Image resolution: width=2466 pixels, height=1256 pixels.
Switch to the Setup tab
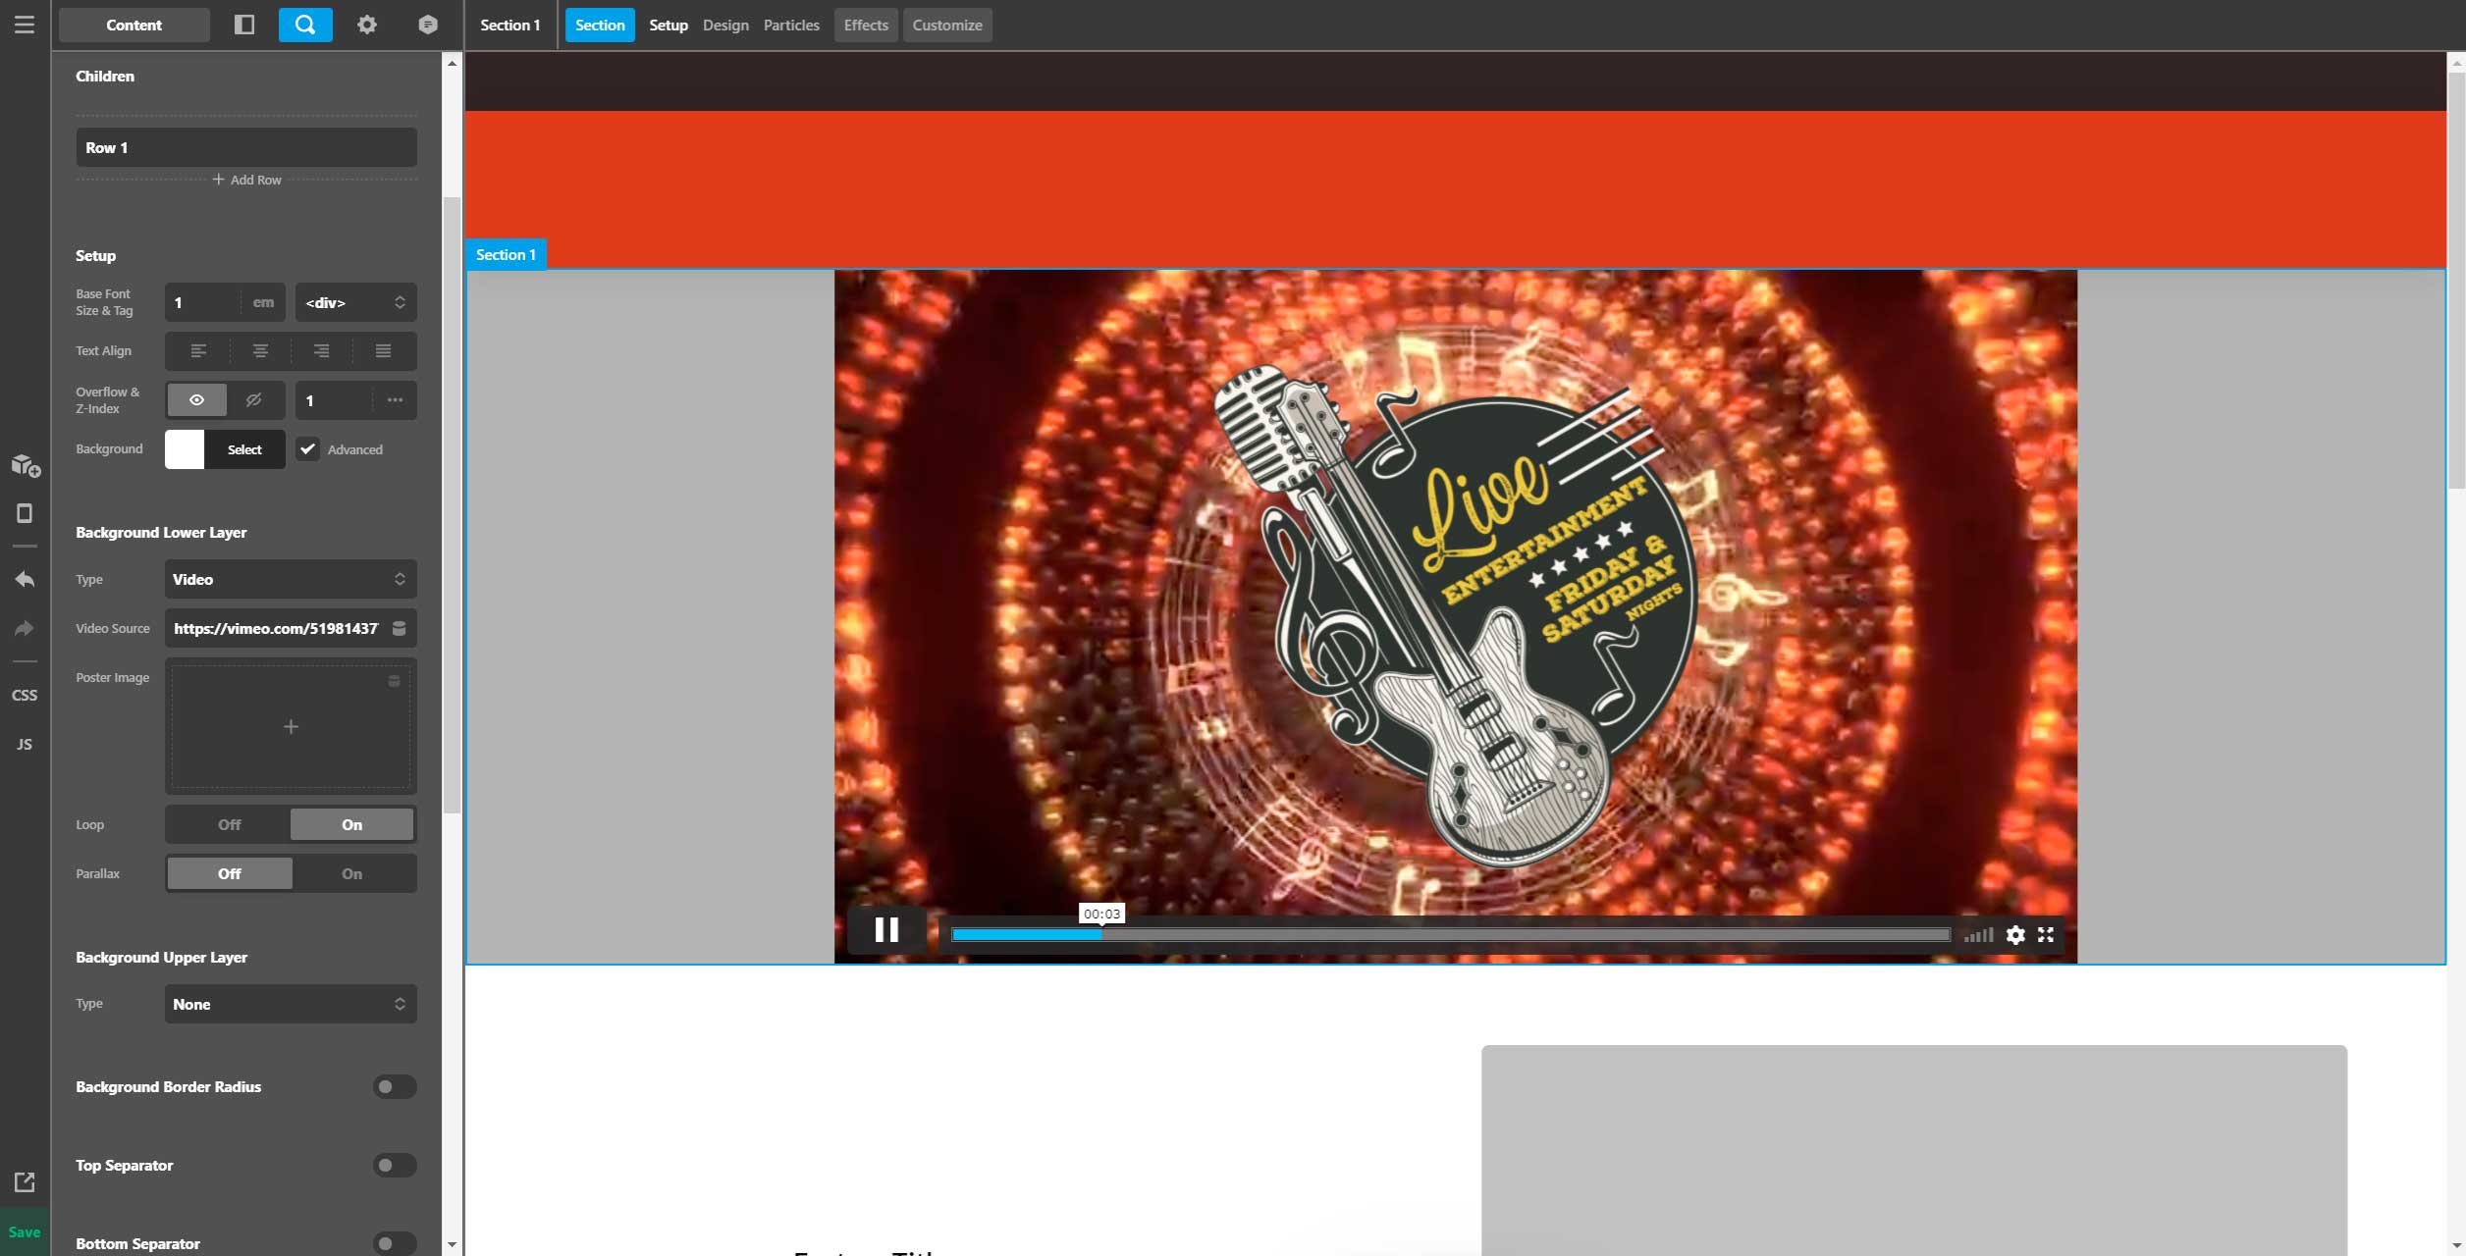(x=669, y=26)
